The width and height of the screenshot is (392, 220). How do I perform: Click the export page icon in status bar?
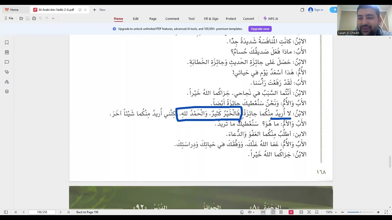pos(242,212)
